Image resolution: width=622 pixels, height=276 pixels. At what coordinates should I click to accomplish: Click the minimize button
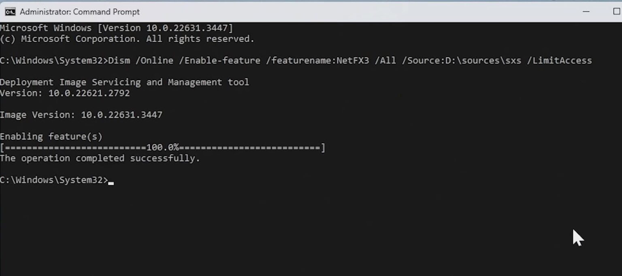click(586, 12)
